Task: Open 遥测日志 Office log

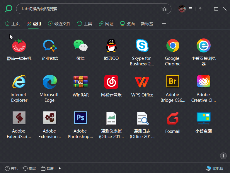Action: (143, 118)
